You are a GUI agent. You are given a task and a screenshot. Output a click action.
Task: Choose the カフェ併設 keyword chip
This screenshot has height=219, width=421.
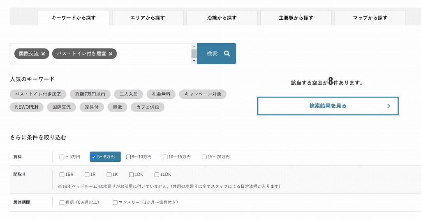(148, 107)
